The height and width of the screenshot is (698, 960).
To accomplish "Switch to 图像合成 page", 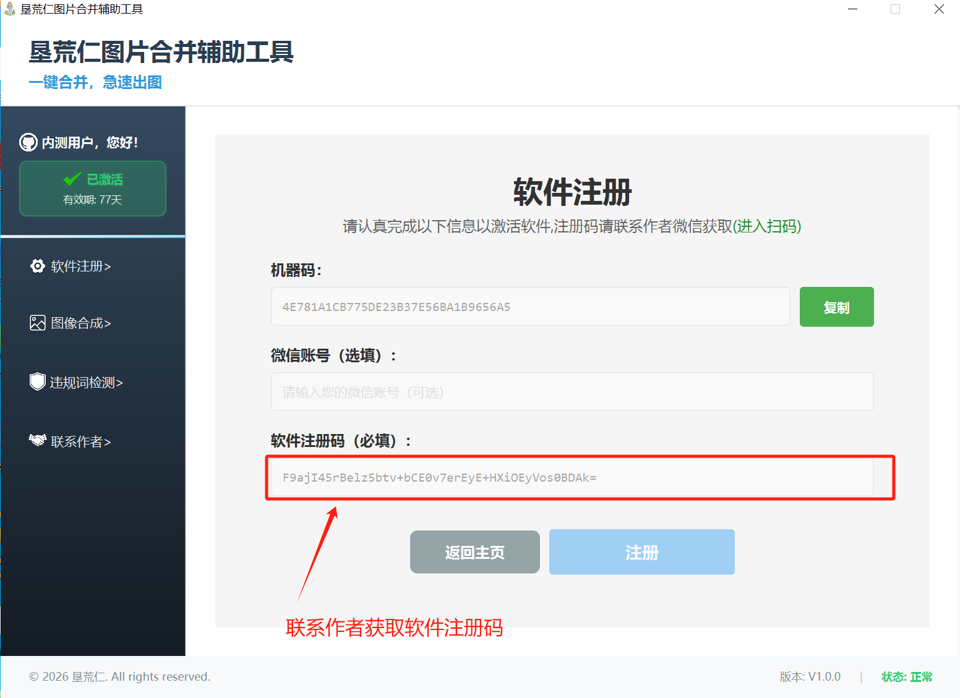I will (80, 323).
